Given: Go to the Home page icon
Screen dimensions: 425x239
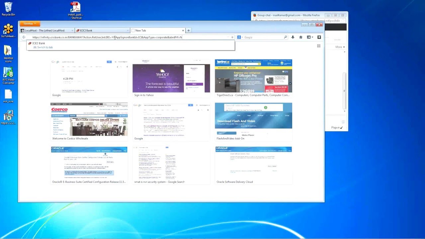Looking at the screenshot, I should [x=301, y=37].
